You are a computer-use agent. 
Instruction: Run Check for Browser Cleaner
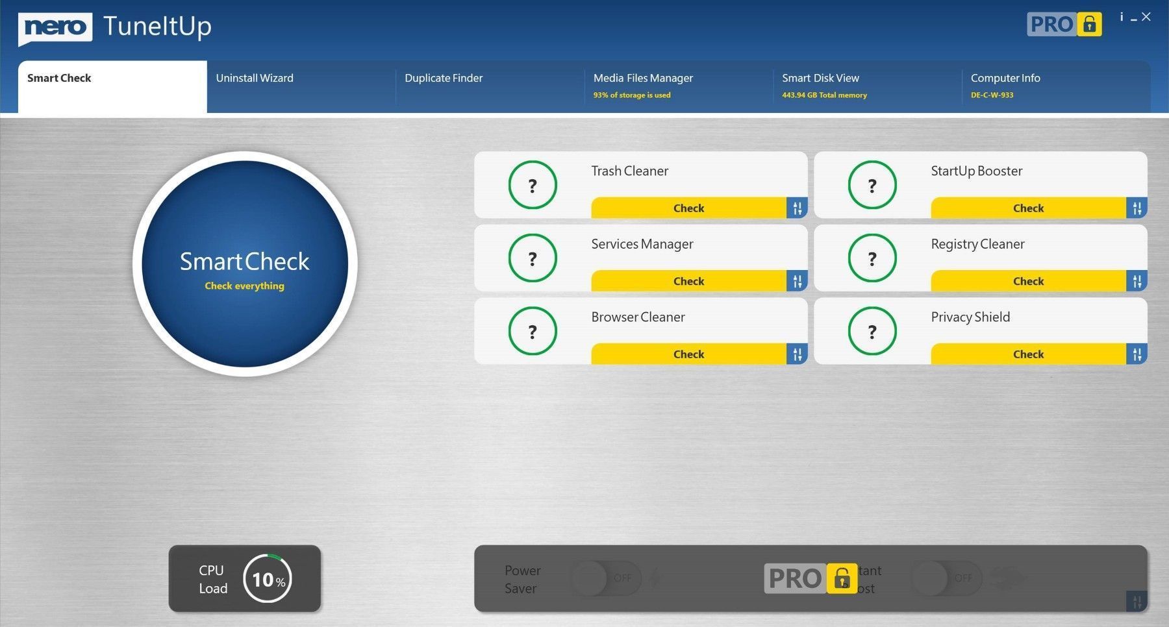pyautogui.click(x=689, y=354)
